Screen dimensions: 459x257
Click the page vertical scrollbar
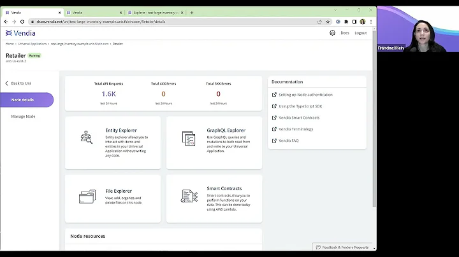pyautogui.click(x=374, y=118)
